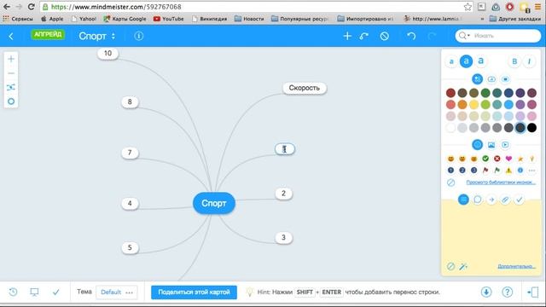546x307 pixels.
Task: Add the red flag icon to the topic
Action: click(x=485, y=171)
